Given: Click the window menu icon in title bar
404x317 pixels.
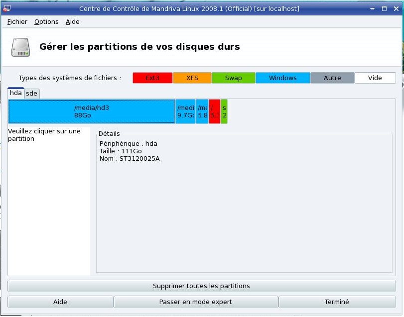Looking at the screenshot, I should [x=6, y=8].
